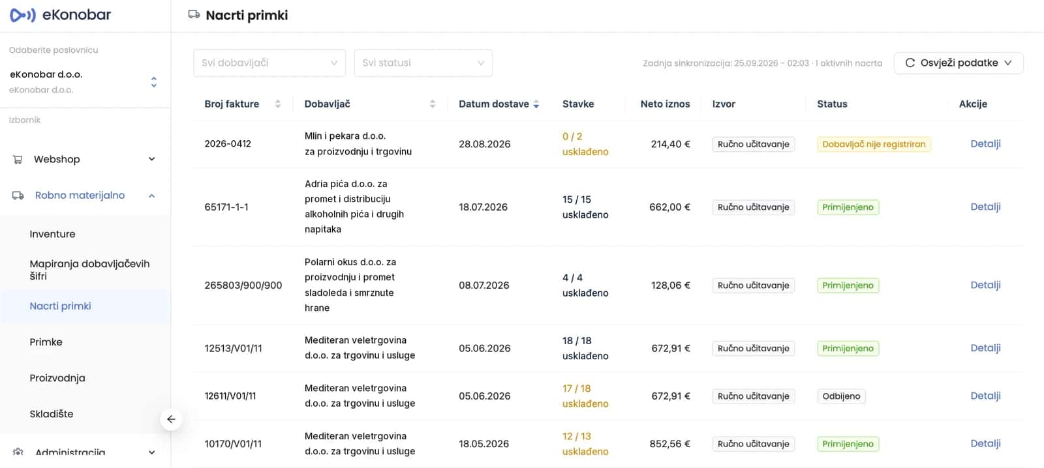The height and width of the screenshot is (468, 1044).
Task: Click the Robno materijalno truck icon
Action: (18, 196)
